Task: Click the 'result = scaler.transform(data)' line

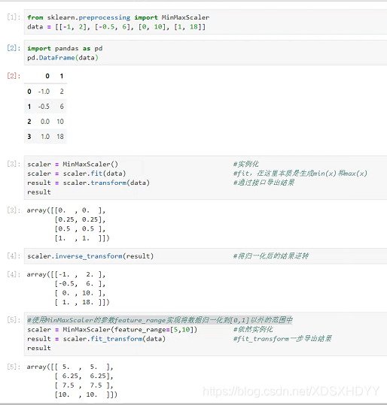Action: click(89, 183)
